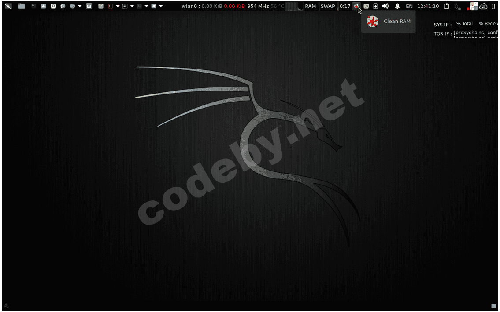This screenshot has width=500, height=312.
Task: Click the magnifier icon at bottom-left corner
Action: [6, 306]
